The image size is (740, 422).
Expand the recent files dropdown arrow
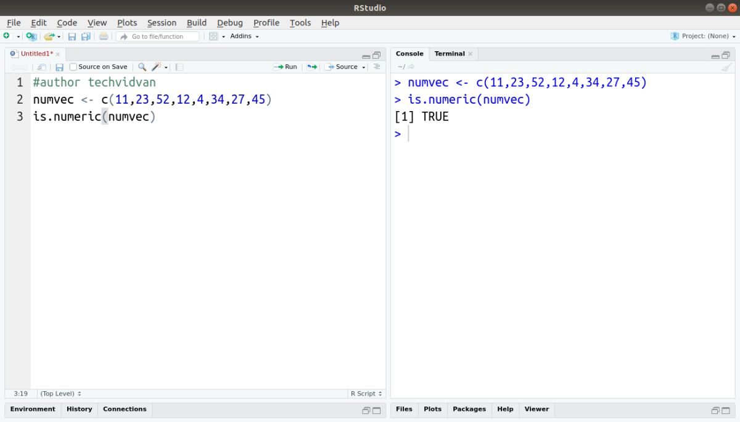pyautogui.click(x=59, y=36)
